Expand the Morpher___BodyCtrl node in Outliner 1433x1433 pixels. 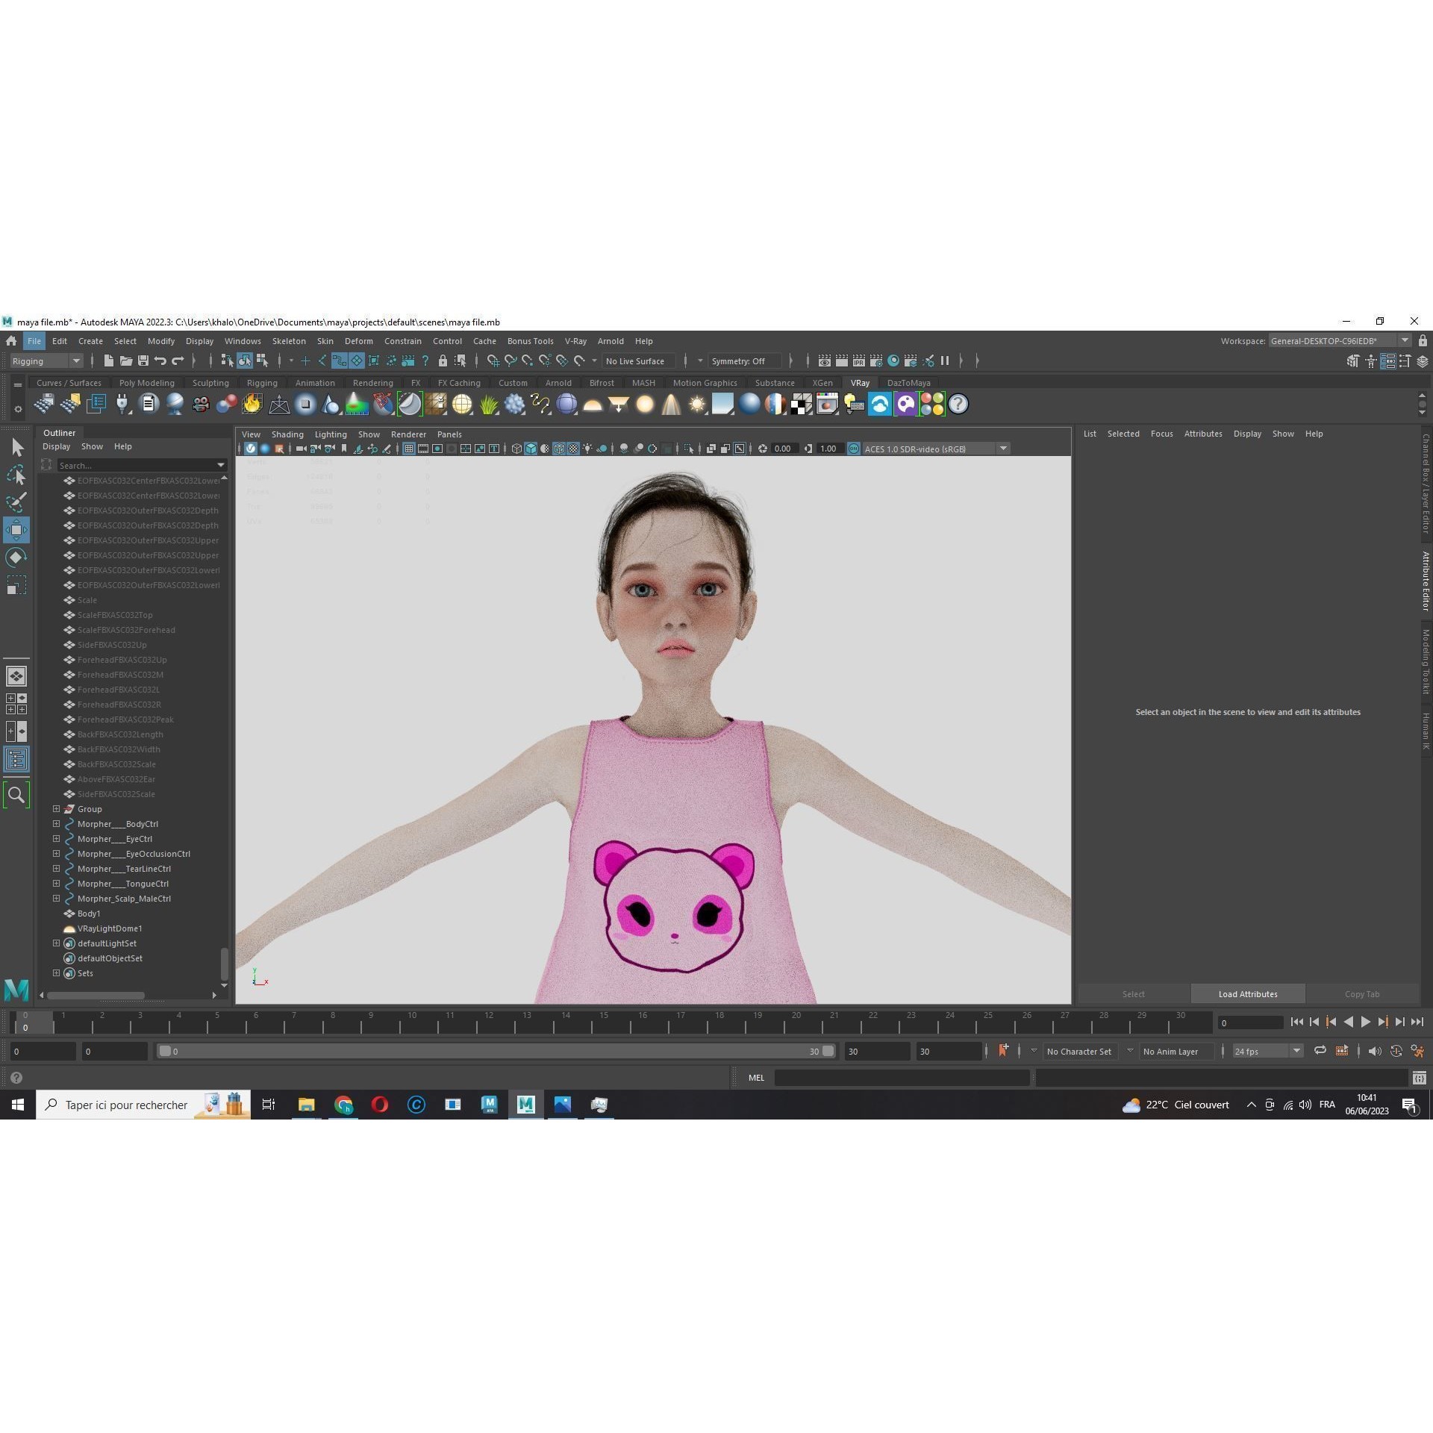pos(56,824)
